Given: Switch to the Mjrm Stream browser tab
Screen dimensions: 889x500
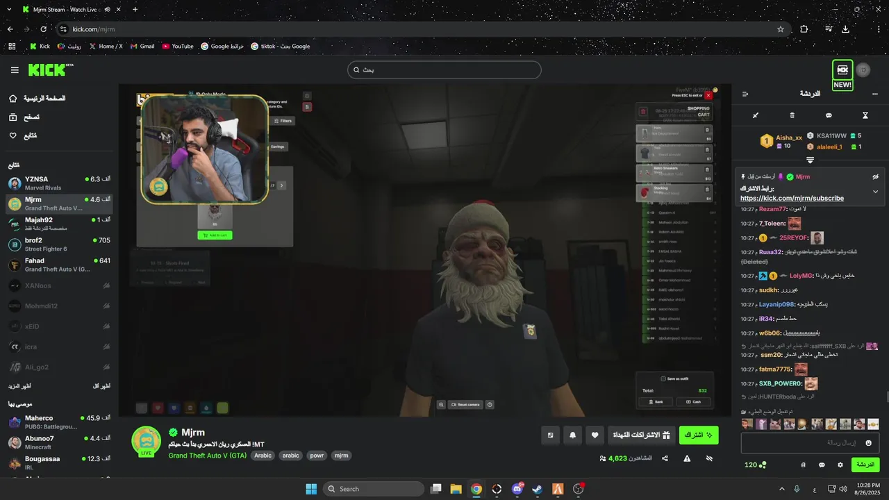Looking at the screenshot, I should click(66, 10).
